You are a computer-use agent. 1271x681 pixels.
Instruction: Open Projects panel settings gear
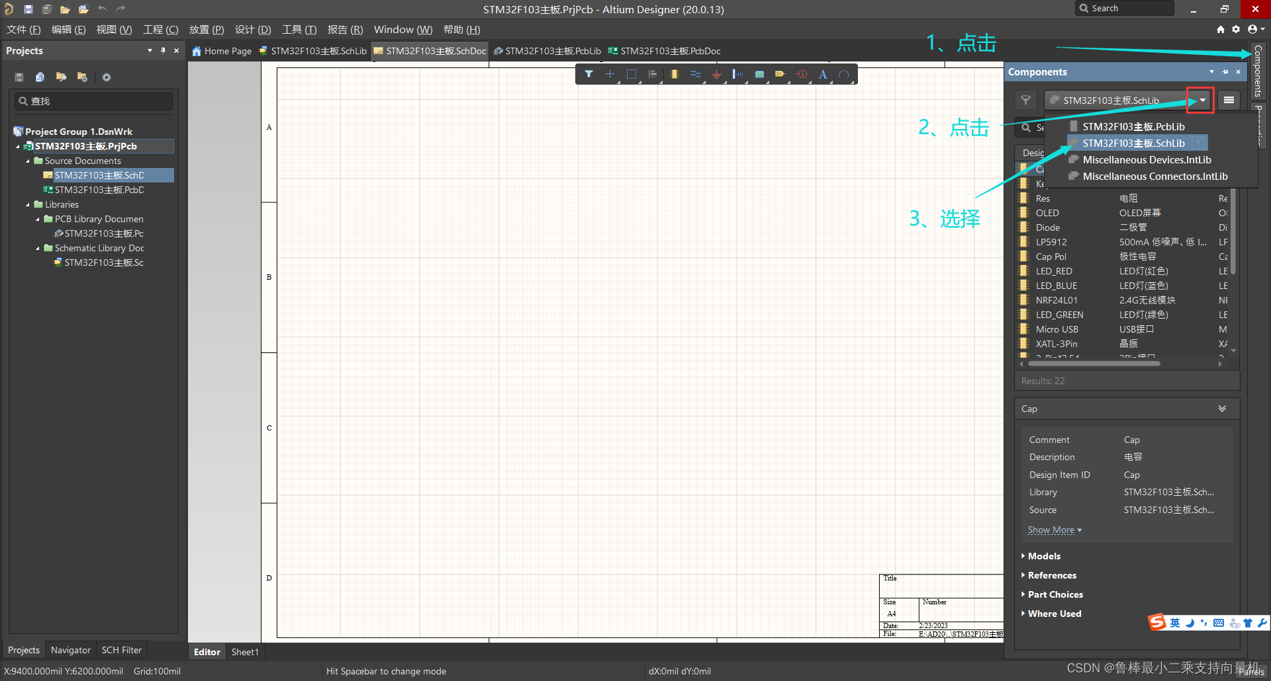pyautogui.click(x=106, y=77)
